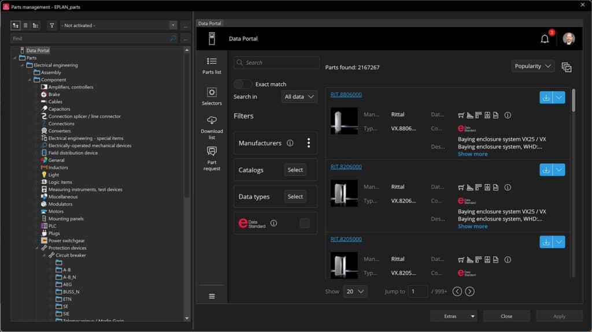This screenshot has height=332, width=592.
Task: Open the Parts list sidebar icon
Action: [x=212, y=62]
